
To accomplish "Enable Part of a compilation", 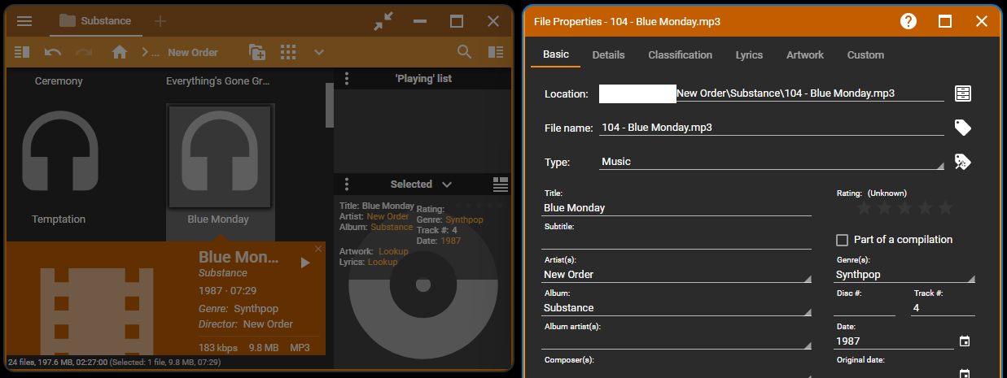I will click(x=843, y=240).
